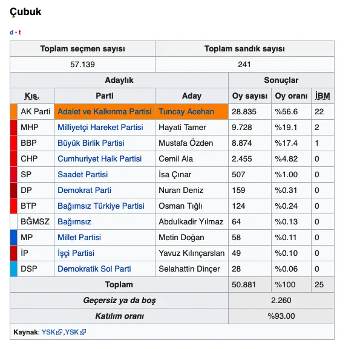
Task: Open the first YSK source link
Action: (48, 332)
